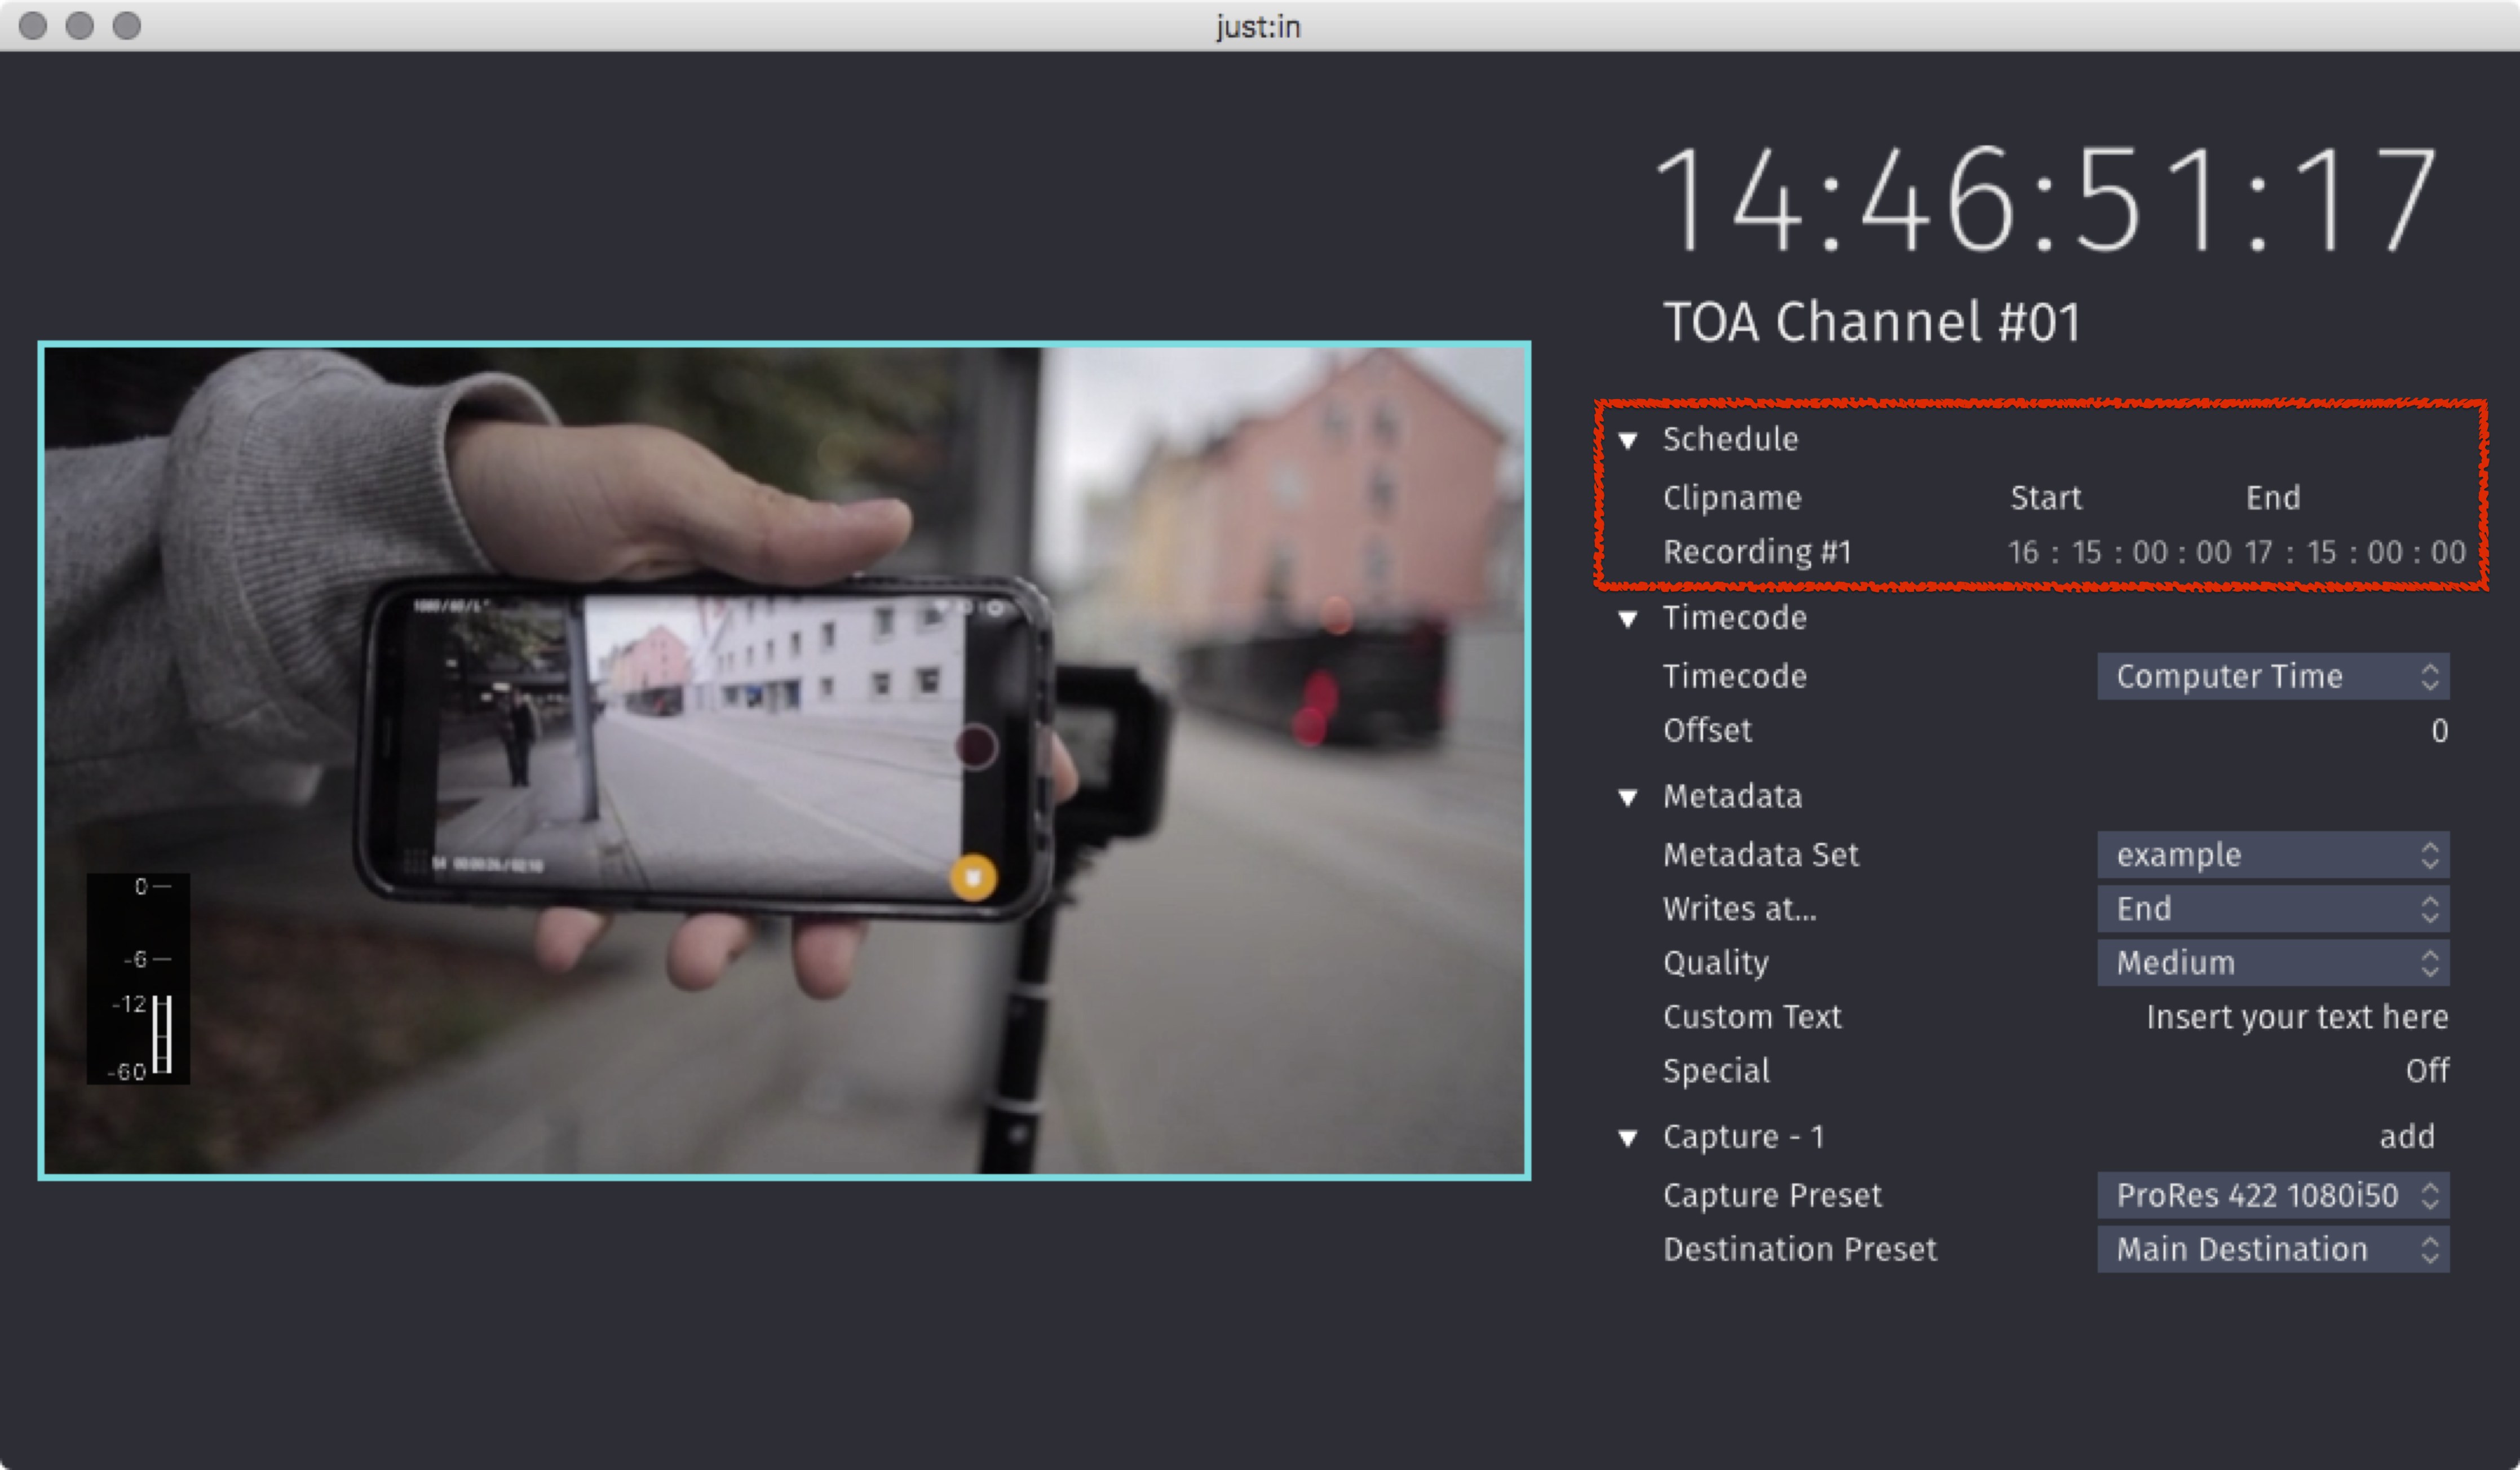
Task: Collapse the Schedule section triangle
Action: click(1628, 440)
